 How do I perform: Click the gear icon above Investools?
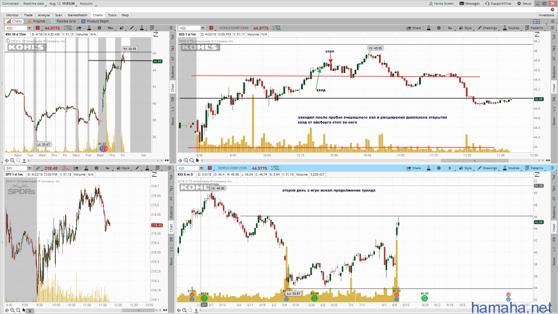[552, 10]
